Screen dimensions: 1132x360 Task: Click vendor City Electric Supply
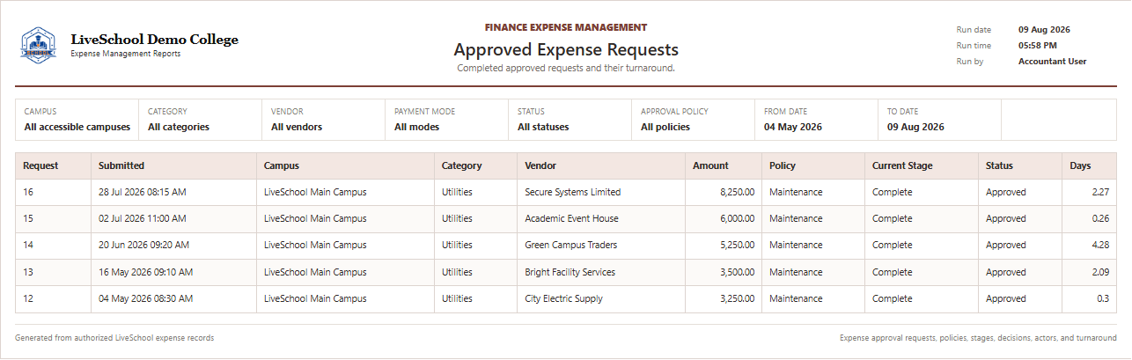(563, 298)
